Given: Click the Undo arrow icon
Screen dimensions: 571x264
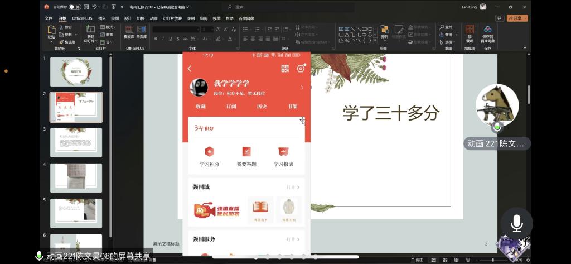Looking at the screenshot, I should (x=95, y=7).
